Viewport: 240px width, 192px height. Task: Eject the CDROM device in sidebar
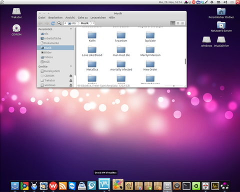point(71,75)
